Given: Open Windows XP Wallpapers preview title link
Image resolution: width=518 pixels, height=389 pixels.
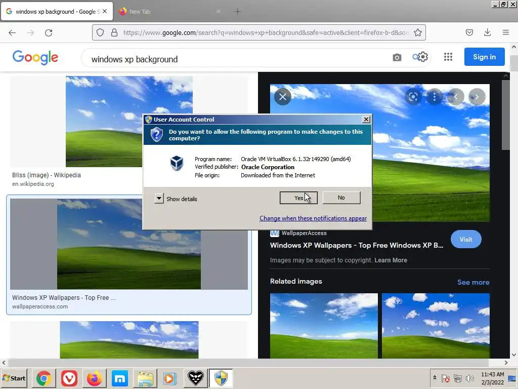Looking at the screenshot, I should 357,246.
